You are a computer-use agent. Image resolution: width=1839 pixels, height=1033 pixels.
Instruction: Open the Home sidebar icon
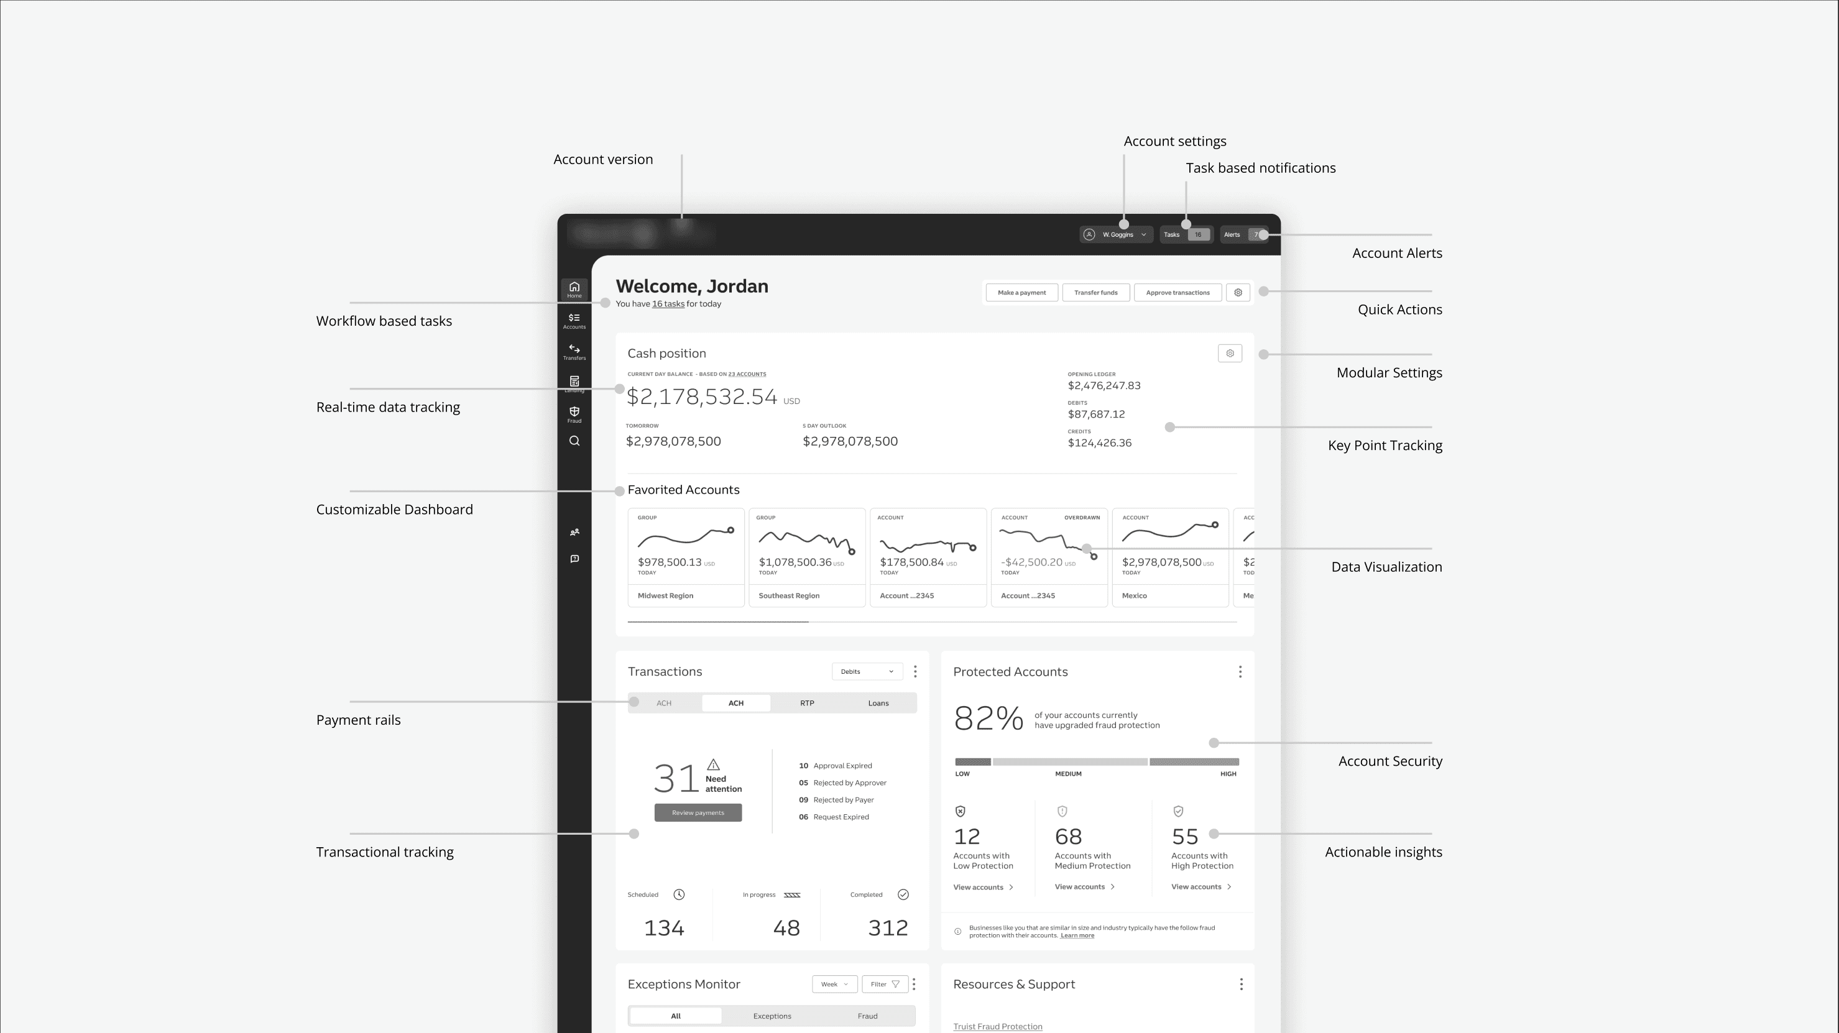click(574, 289)
